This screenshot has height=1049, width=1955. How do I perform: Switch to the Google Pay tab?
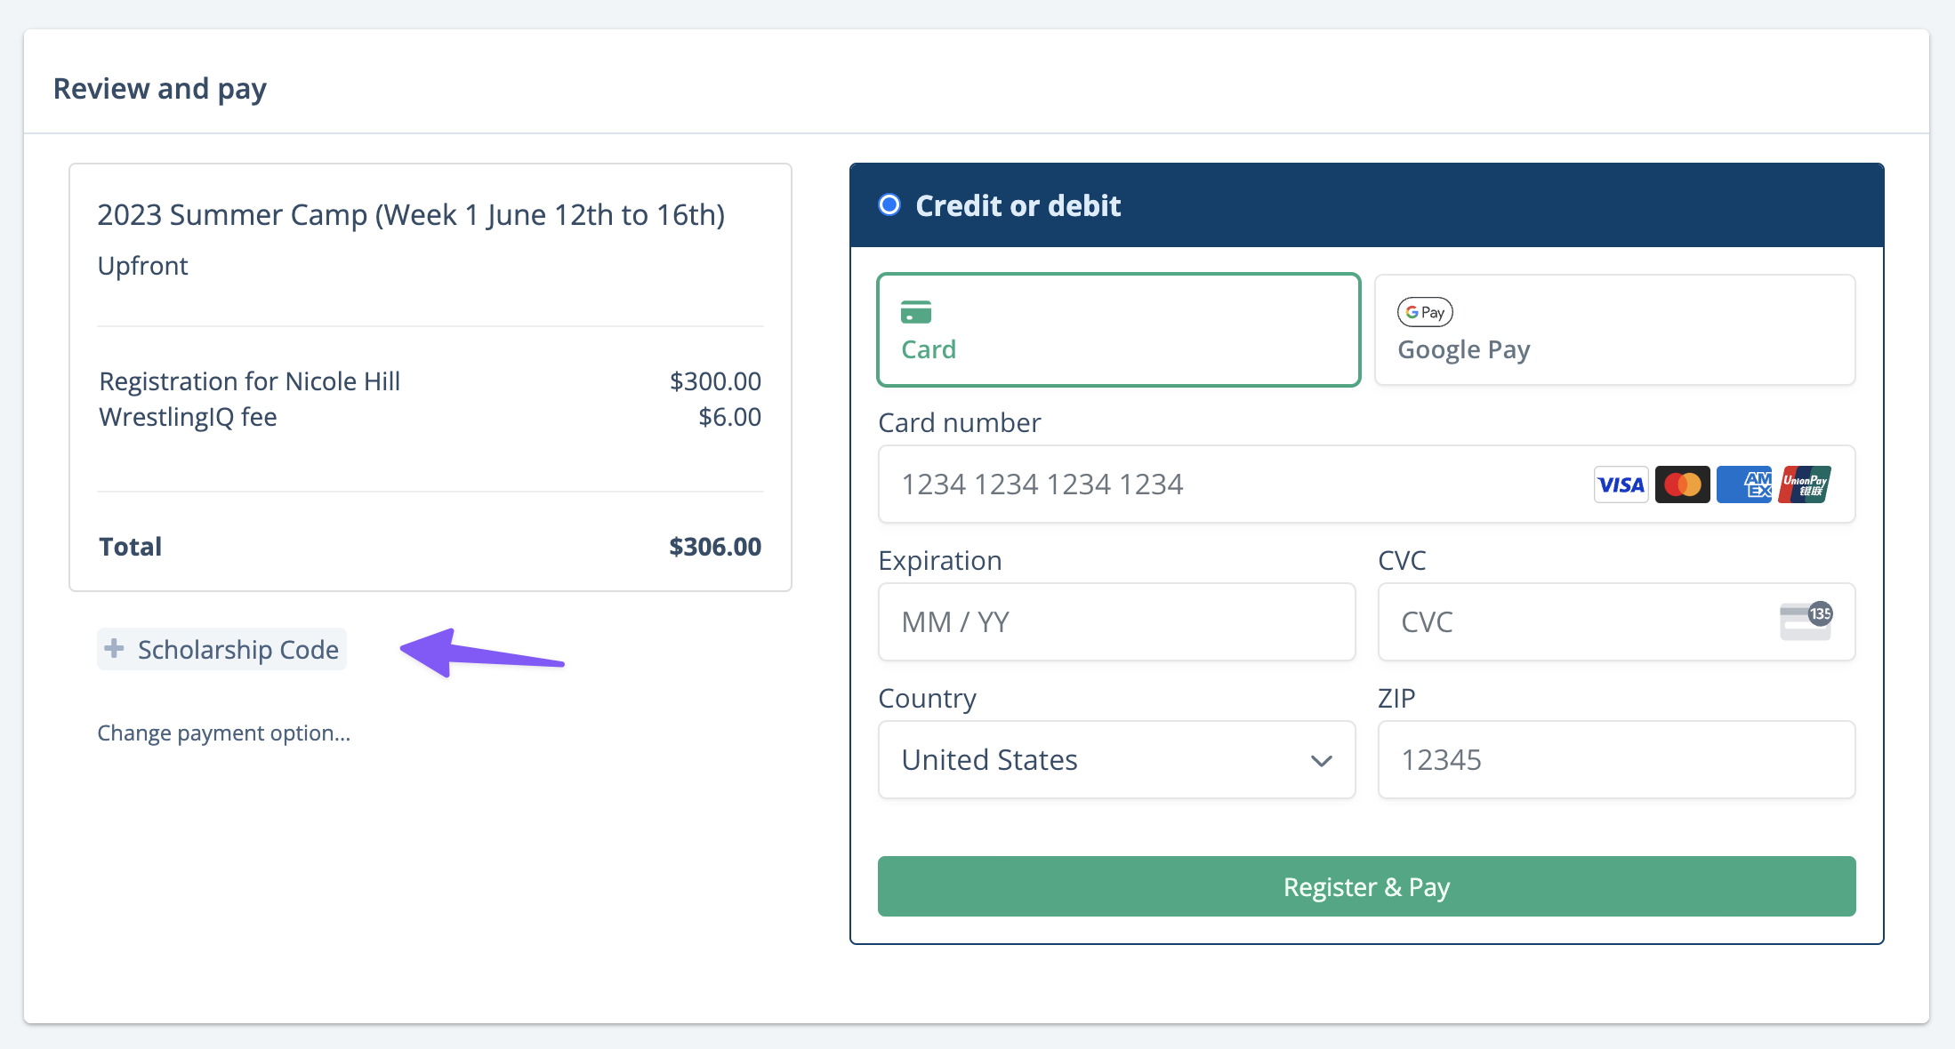point(1615,330)
